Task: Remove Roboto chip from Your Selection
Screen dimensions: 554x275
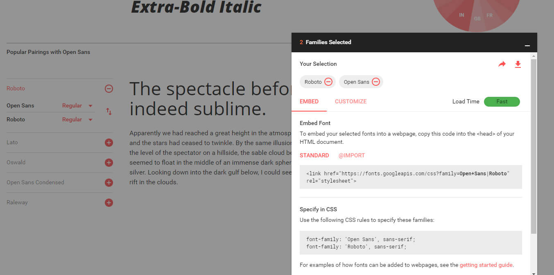Action: (x=328, y=82)
